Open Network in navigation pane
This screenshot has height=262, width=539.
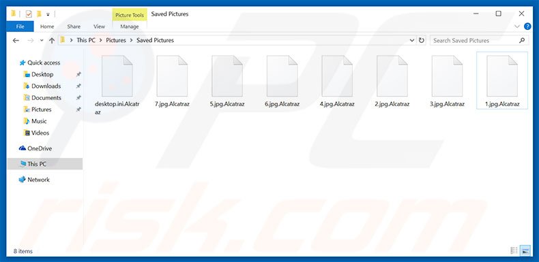38,180
